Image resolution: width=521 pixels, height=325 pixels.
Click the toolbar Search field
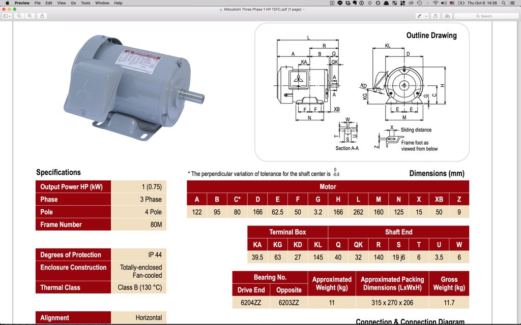coord(486,16)
